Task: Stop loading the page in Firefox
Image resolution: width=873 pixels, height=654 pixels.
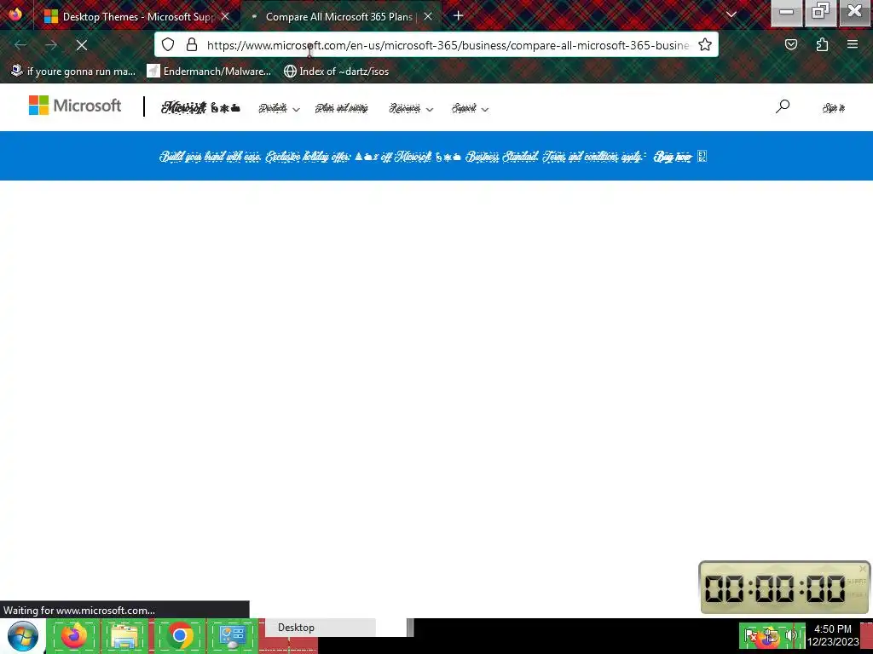Action: tap(82, 45)
